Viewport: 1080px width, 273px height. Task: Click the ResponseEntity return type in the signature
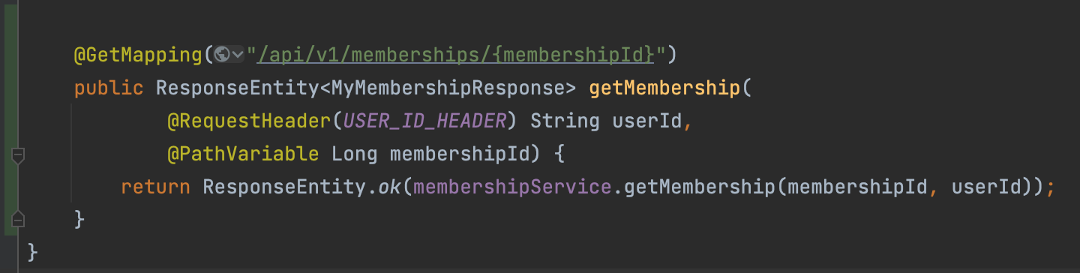coord(238,88)
